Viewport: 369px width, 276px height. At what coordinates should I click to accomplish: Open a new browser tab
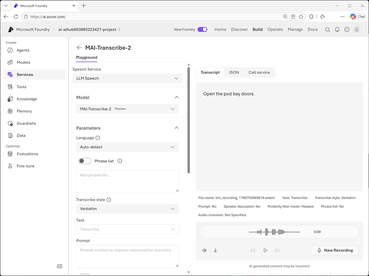tap(84, 6)
